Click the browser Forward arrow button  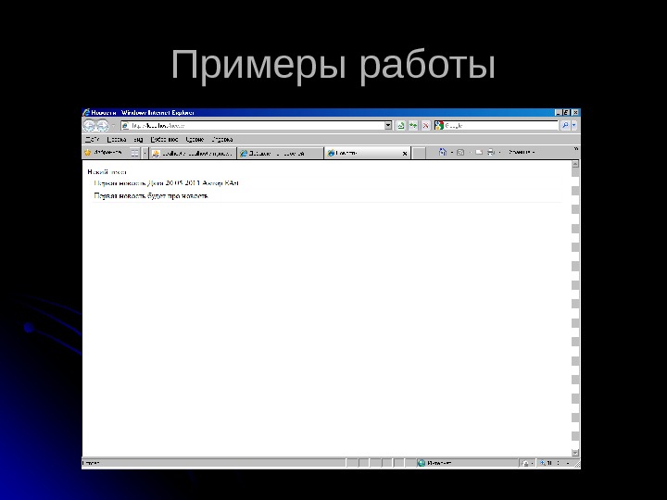click(x=103, y=125)
